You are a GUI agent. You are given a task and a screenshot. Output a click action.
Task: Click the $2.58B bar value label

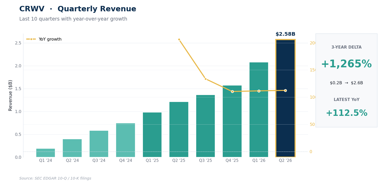(x=285, y=34)
